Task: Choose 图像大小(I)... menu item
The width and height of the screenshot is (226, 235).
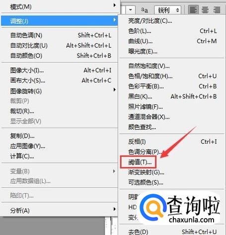Action: tap(60, 71)
